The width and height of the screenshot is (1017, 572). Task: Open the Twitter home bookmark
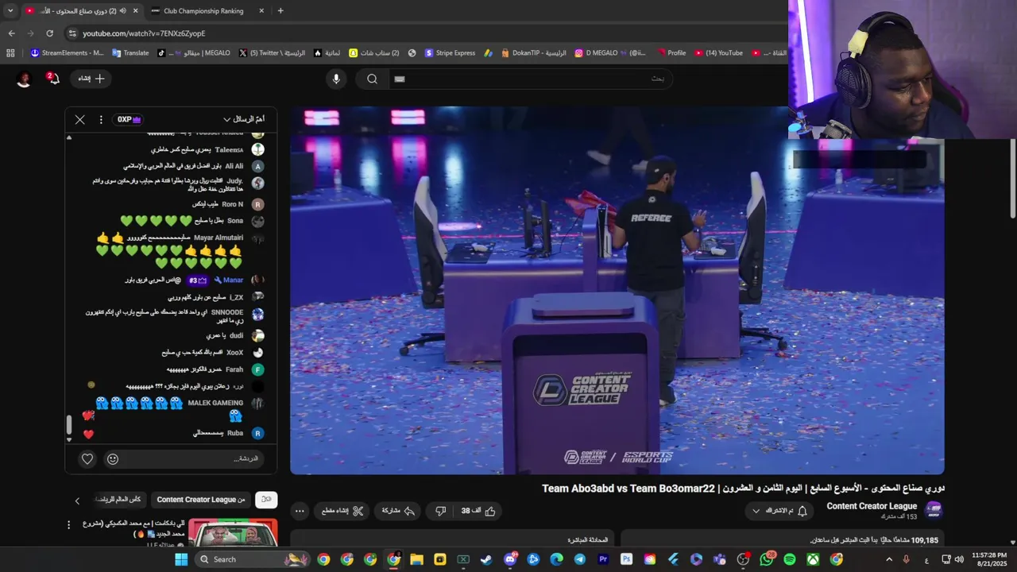pos(272,53)
